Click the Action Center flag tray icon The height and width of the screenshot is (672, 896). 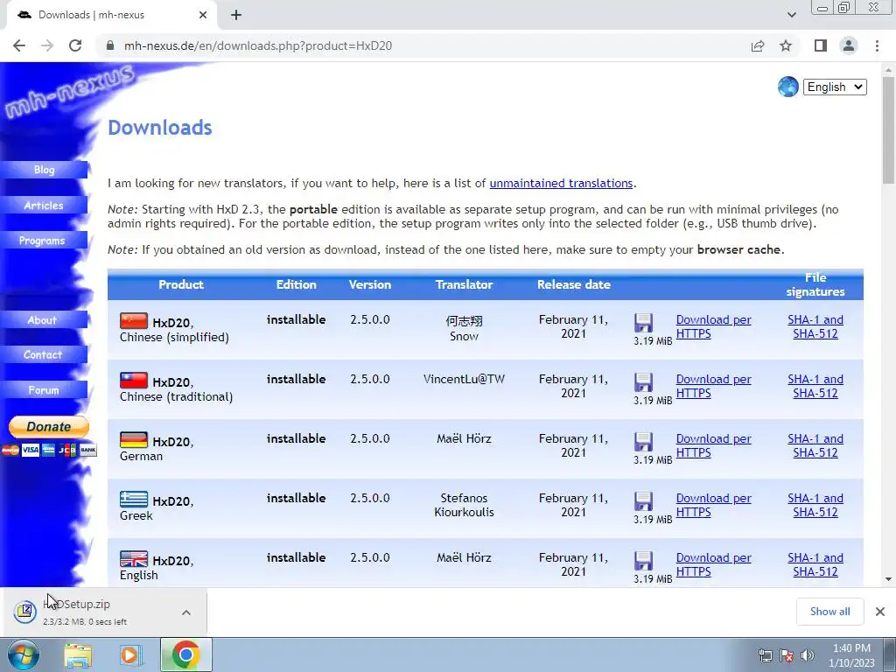tap(787, 654)
